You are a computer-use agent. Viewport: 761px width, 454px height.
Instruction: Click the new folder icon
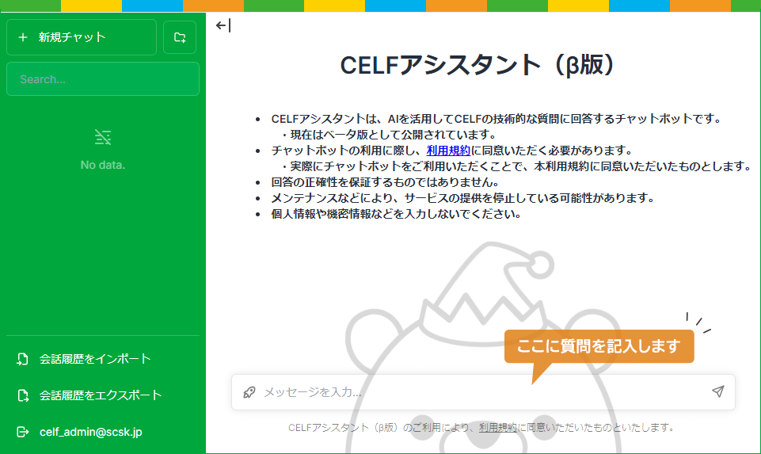(x=180, y=37)
